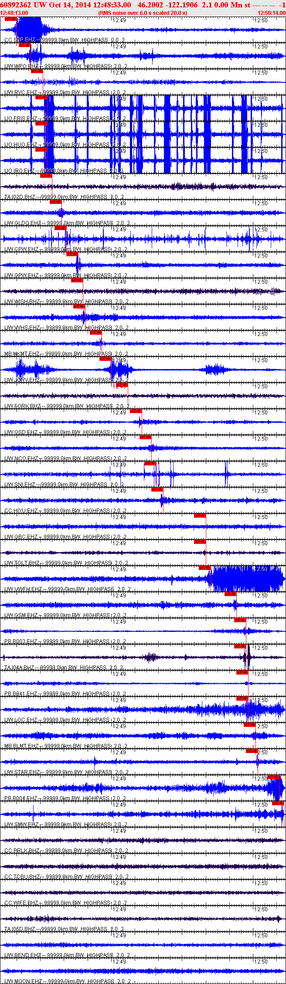Select the xT 4 pick marker on UW.TOLT trace

pyautogui.click(x=200, y=542)
